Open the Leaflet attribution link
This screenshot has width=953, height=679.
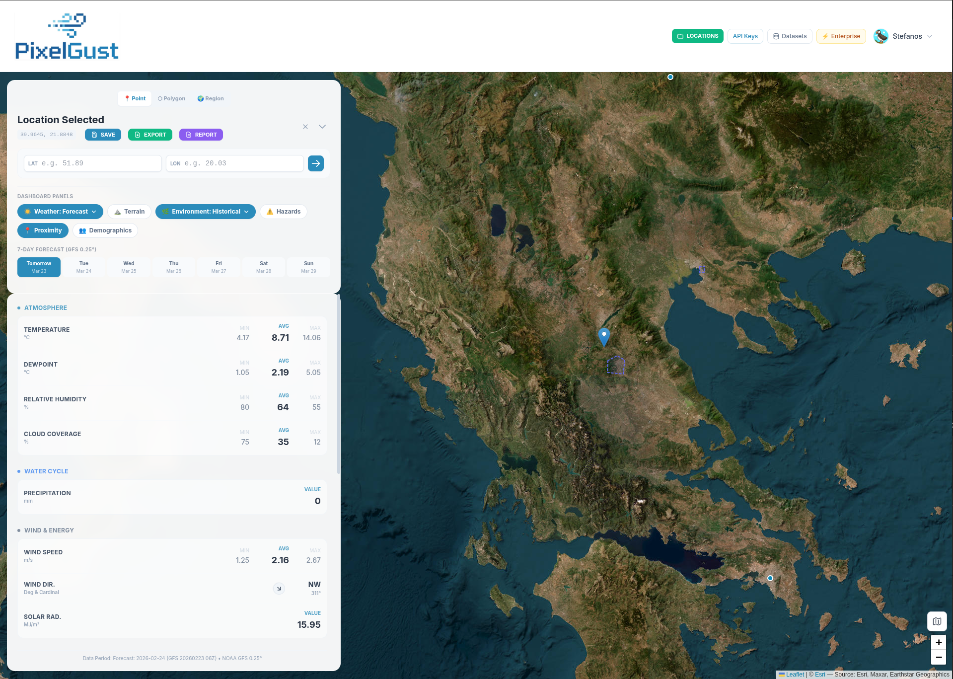[x=795, y=674]
